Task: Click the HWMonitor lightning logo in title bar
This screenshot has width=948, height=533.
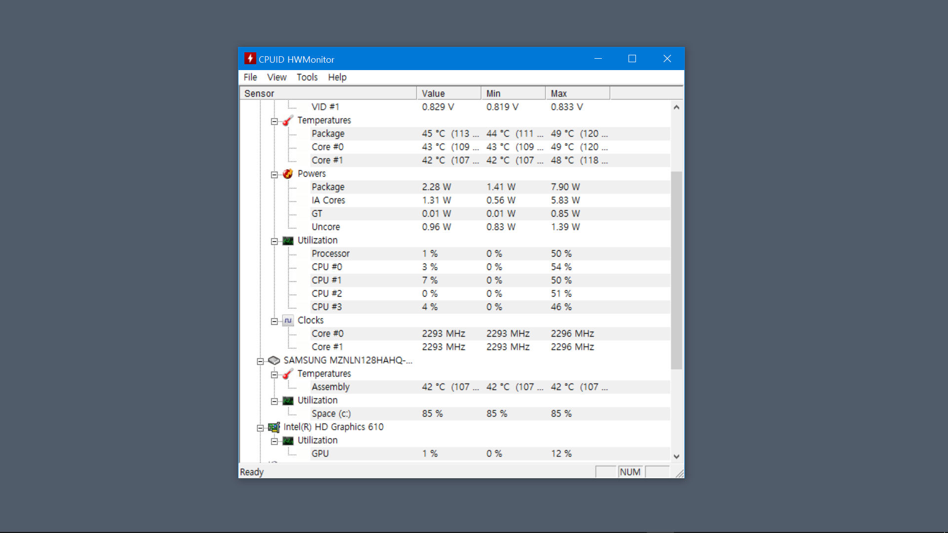Action: point(250,59)
